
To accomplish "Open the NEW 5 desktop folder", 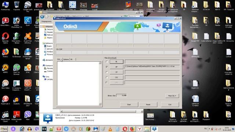I will pos(217,6).
